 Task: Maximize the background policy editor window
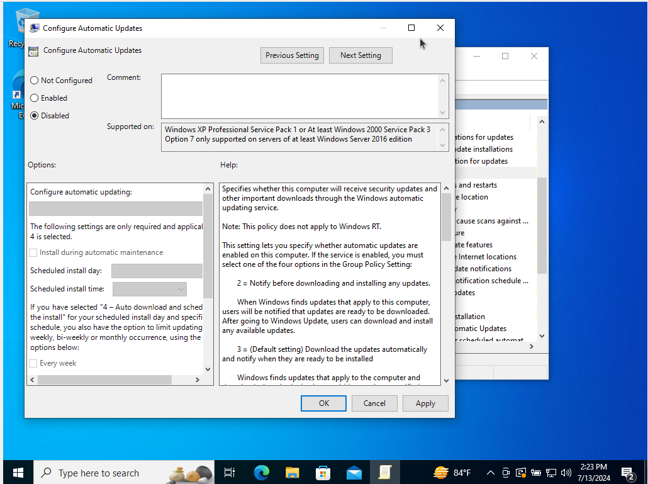(x=505, y=56)
